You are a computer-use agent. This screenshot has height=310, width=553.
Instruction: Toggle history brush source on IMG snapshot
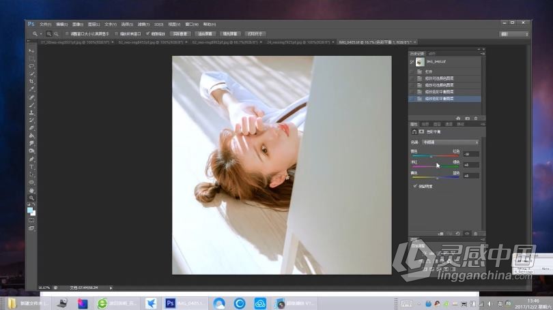click(412, 62)
